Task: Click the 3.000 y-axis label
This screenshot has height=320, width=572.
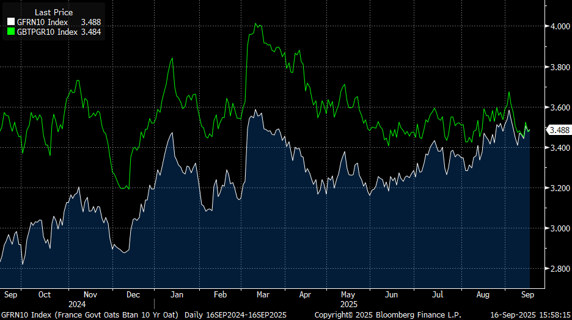Action: tap(559, 228)
